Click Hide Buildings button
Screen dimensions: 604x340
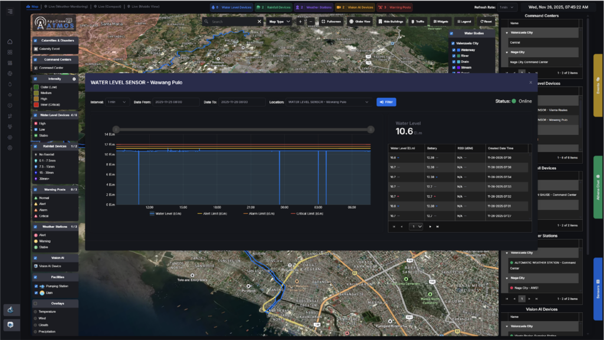[390, 22]
